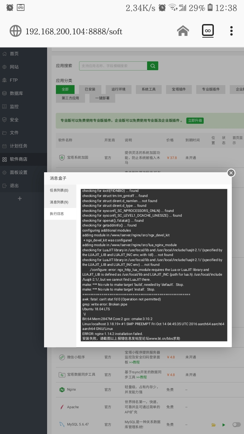
Task: Close the 消息盒子 dialog
Action: (231, 173)
